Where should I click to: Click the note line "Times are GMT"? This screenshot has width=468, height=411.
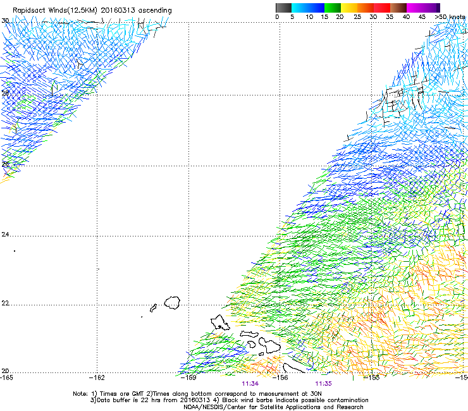coord(122,394)
